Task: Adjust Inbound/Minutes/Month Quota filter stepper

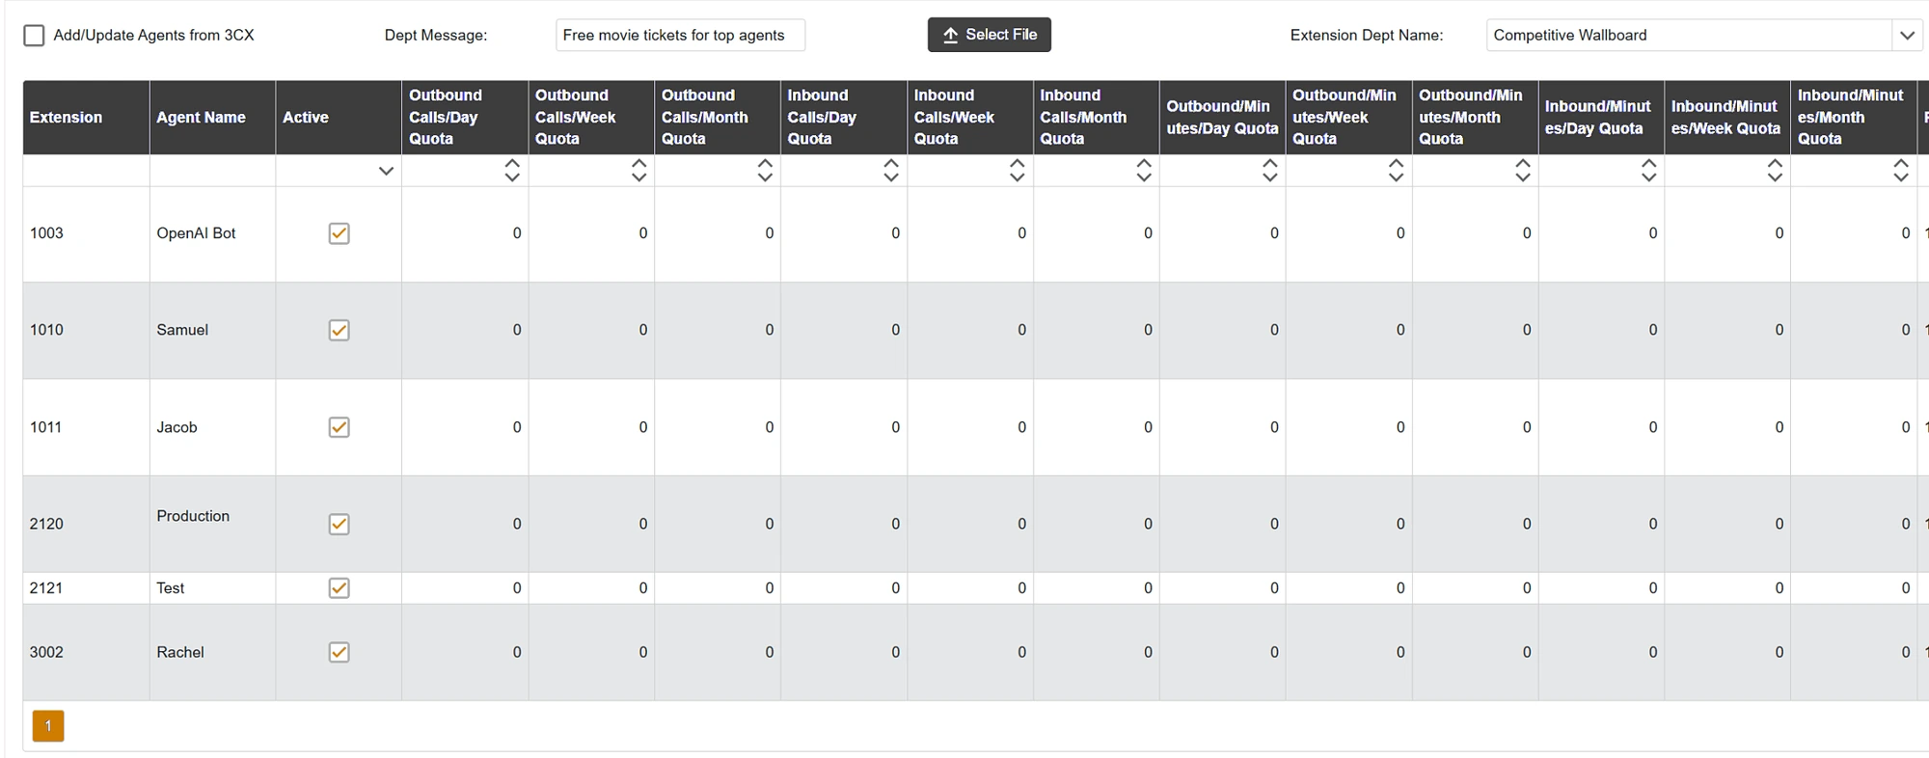Action: 1901,171
